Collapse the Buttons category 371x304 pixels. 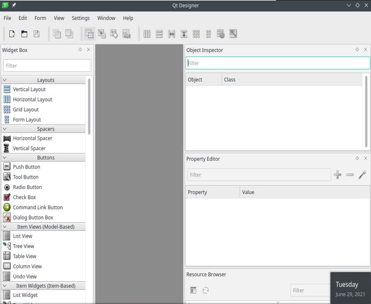tap(5, 158)
